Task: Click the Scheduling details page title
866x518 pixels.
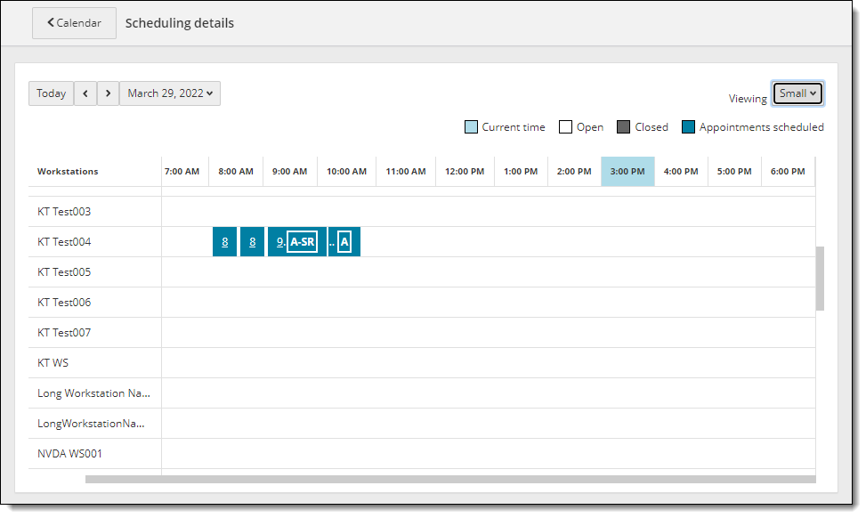Action: click(x=180, y=23)
